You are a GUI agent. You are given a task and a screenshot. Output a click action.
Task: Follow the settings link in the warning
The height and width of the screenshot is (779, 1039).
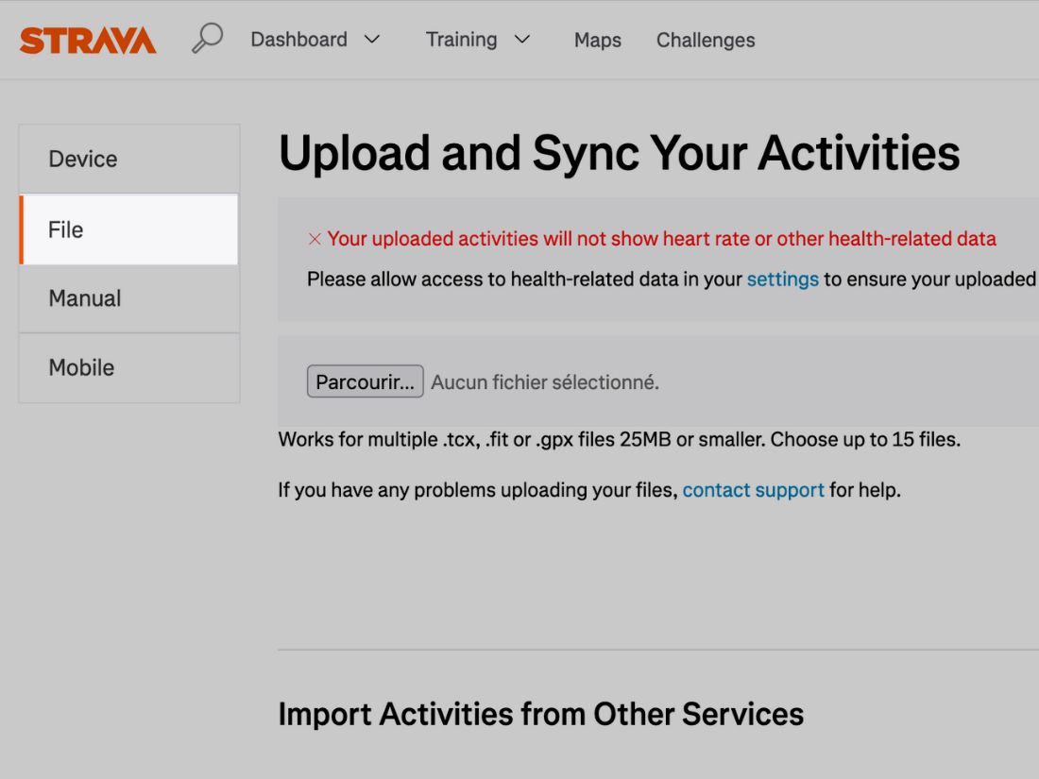point(782,279)
